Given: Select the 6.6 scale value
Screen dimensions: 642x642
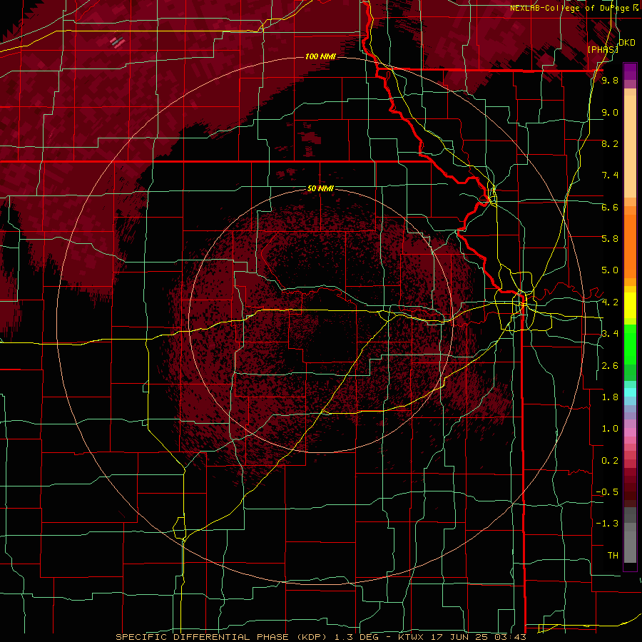Looking at the screenshot, I should (x=610, y=207).
